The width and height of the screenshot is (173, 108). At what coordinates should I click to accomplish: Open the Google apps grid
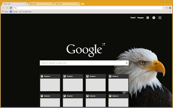point(148,18)
